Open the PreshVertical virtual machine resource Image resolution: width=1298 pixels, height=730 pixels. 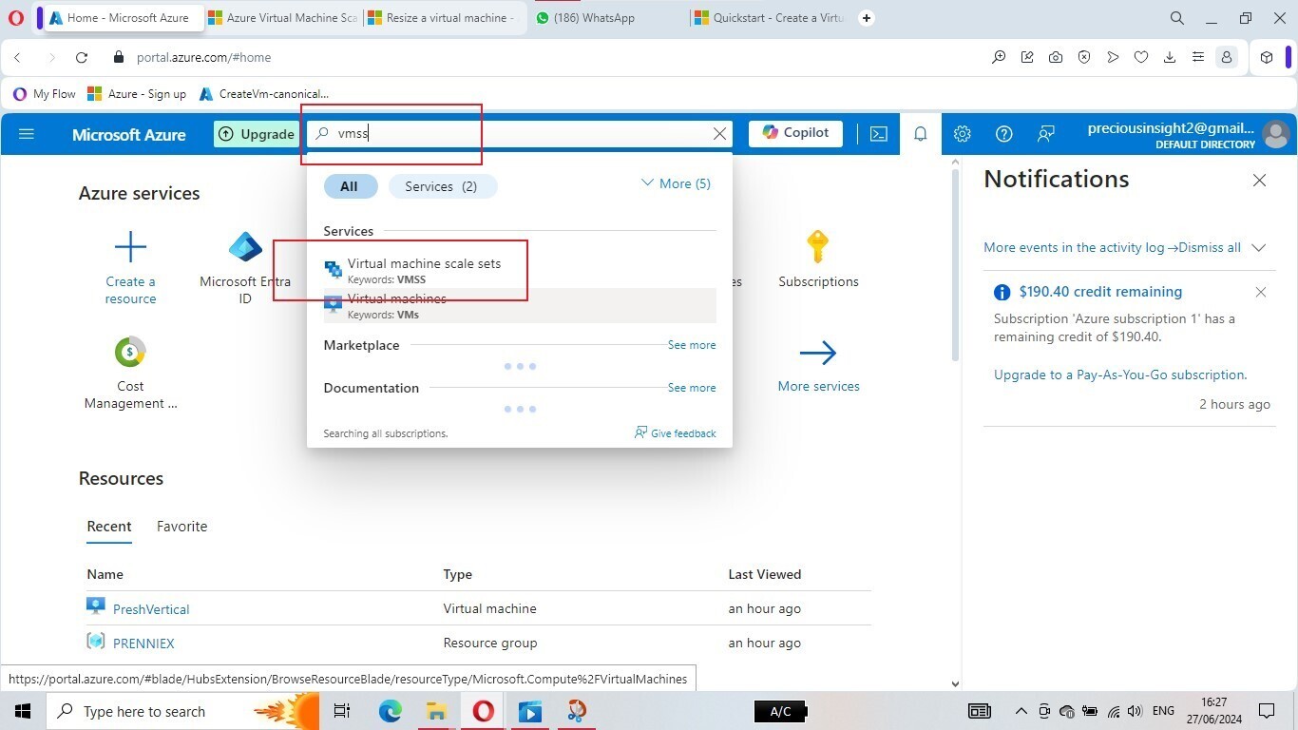pyautogui.click(x=151, y=609)
